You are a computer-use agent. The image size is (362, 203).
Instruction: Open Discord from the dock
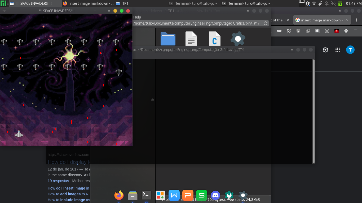pos(215,195)
